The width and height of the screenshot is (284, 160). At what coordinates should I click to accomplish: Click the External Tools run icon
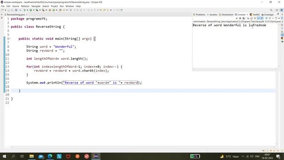tap(43, 10)
